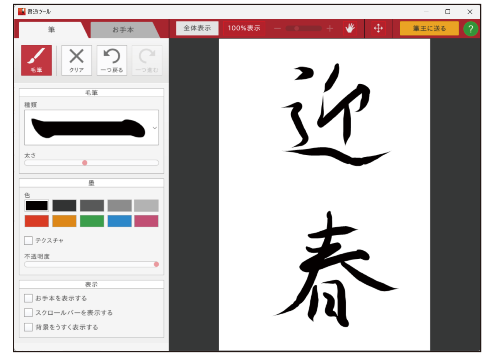
Task: Click the app icon in the title bar
Action: [x=22, y=11]
